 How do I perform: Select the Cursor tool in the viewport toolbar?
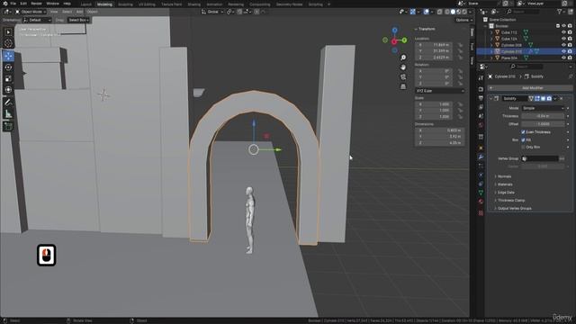click(8, 43)
